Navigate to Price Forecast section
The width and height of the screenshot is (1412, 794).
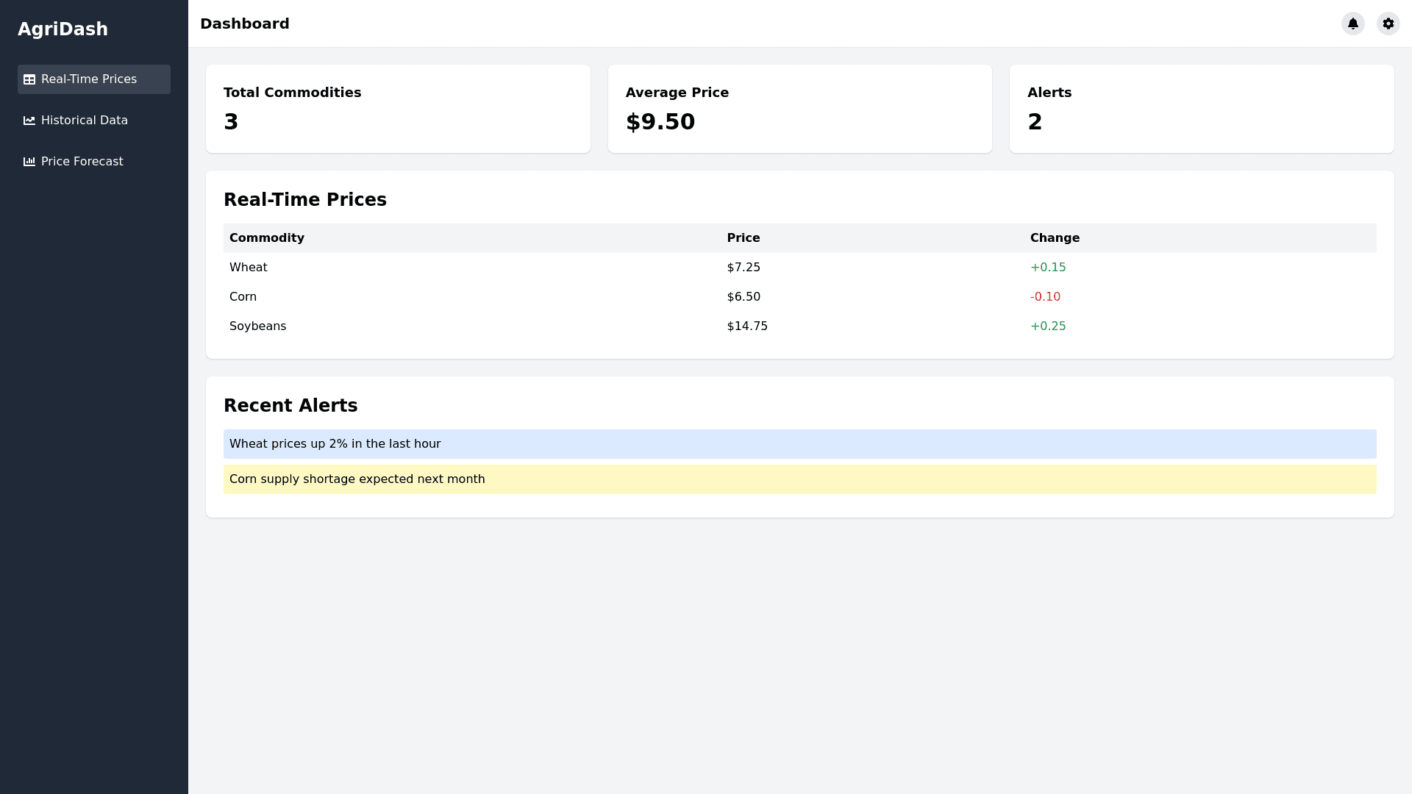tap(82, 162)
